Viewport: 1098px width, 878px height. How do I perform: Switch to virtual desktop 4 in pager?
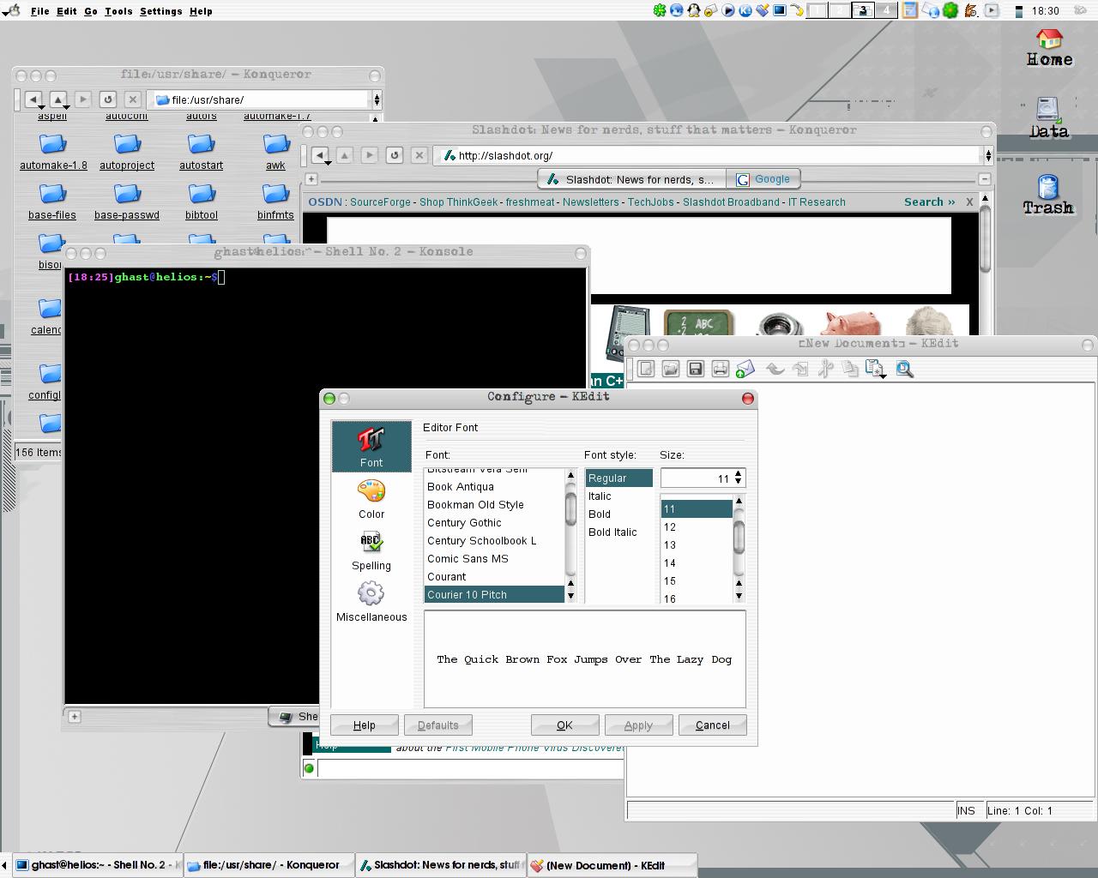[887, 10]
